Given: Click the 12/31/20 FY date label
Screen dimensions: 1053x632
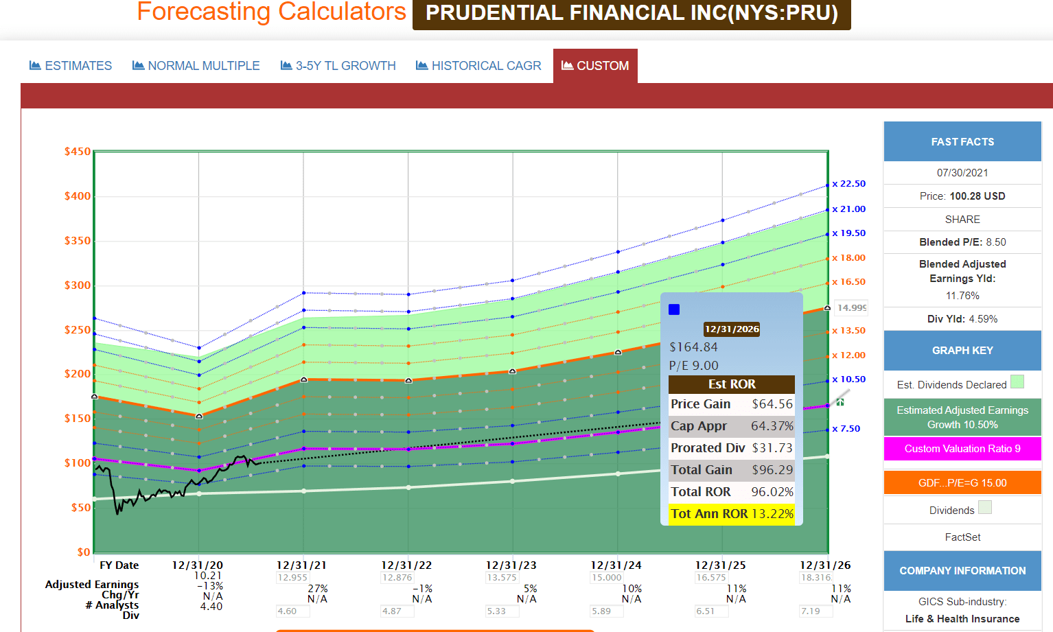Looking at the screenshot, I should pos(197,565).
